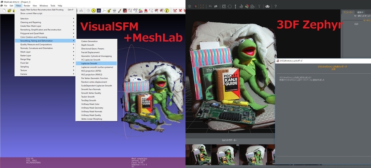Click the redo arrow in 3DF Zephyr toolbar
This screenshot has width=371, height=168.
point(216,7)
